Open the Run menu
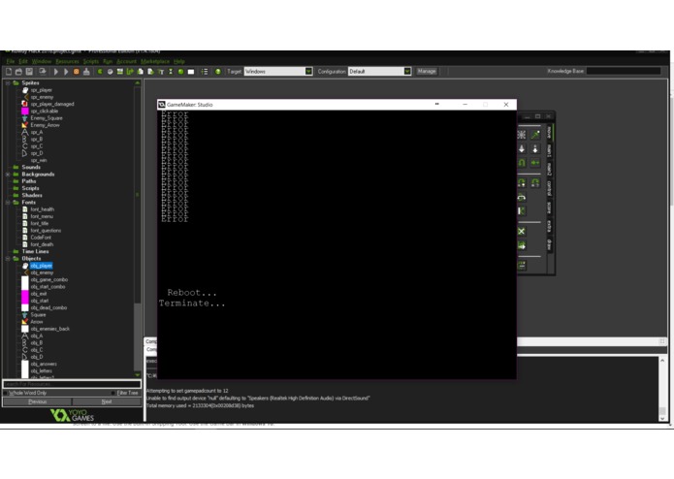Viewport: 674px width, 479px height. pyautogui.click(x=108, y=61)
